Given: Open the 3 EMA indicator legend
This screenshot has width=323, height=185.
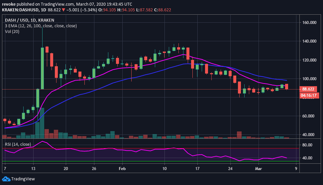Looking at the screenshot, I should coord(41,26).
